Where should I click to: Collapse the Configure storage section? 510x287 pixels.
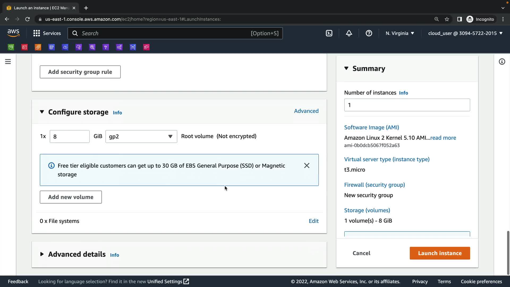[42, 112]
